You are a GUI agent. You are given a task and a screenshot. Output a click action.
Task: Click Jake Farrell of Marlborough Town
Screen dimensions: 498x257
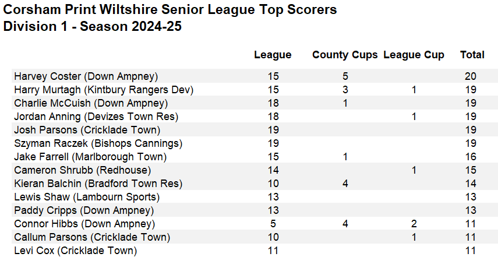90,157
